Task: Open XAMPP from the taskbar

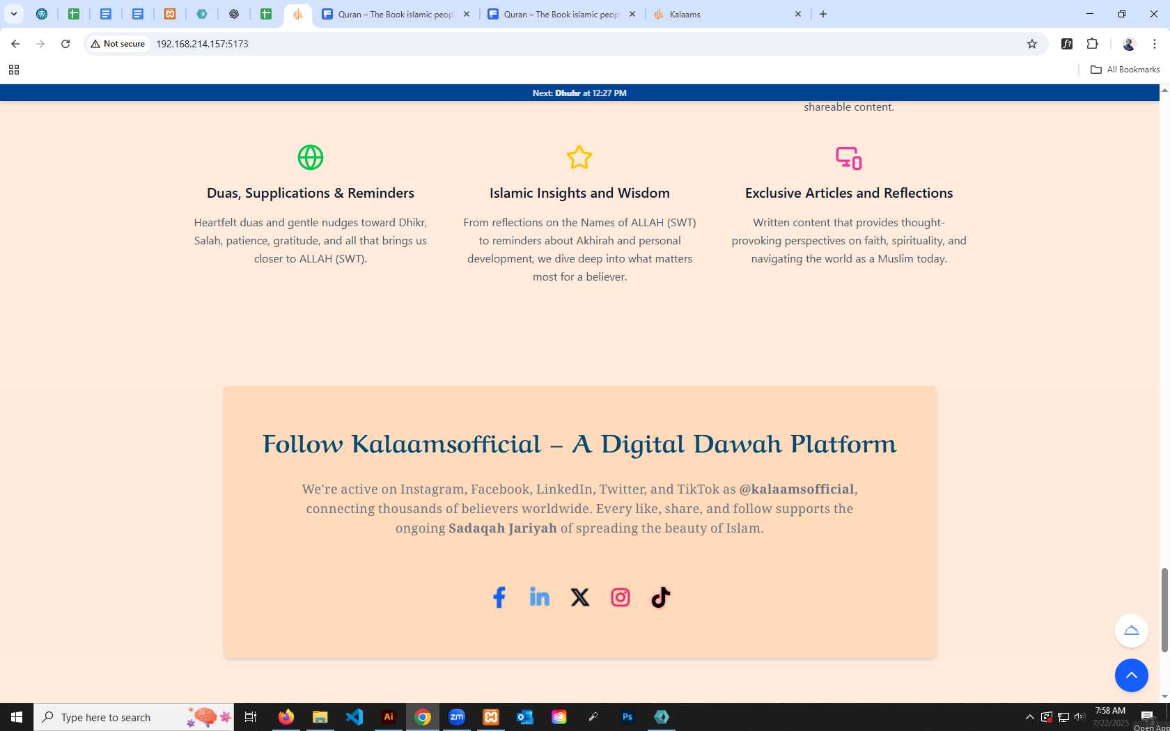Action: [x=491, y=717]
